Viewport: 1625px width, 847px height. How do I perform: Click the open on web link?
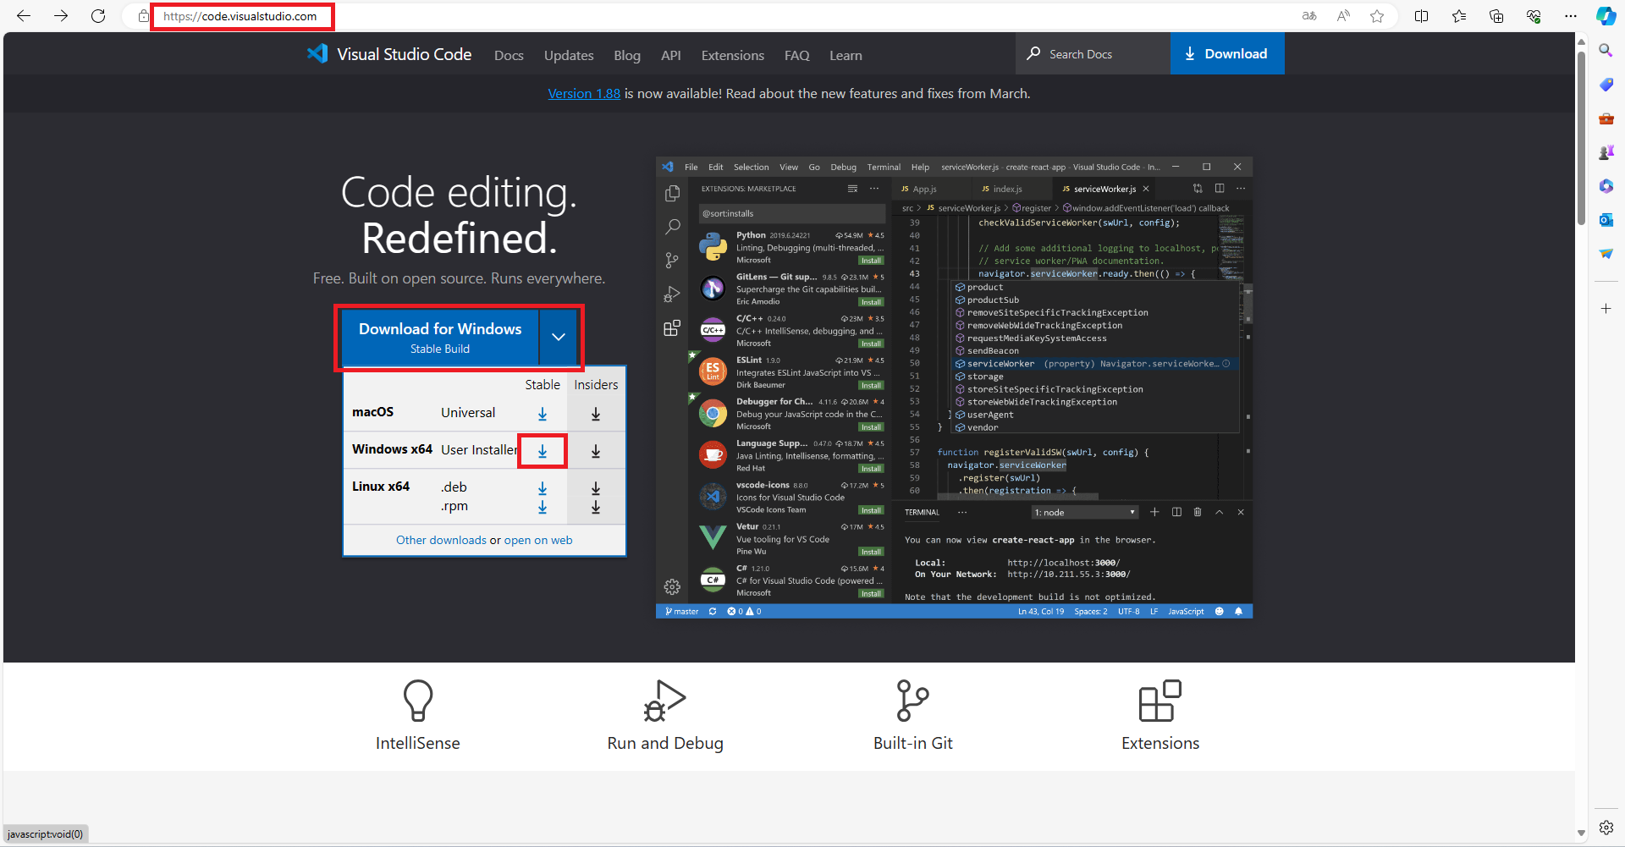(x=538, y=540)
